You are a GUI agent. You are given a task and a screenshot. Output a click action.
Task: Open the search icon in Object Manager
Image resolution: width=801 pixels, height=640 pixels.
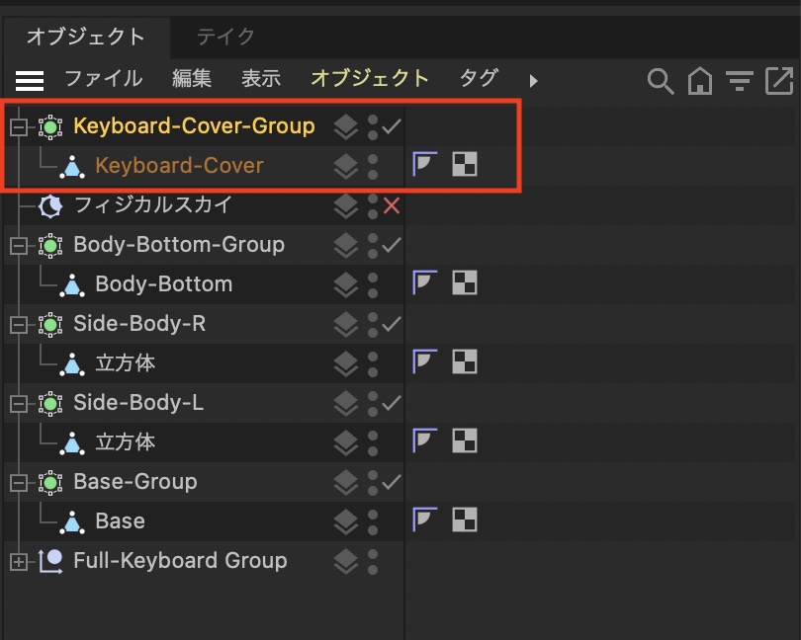point(660,81)
